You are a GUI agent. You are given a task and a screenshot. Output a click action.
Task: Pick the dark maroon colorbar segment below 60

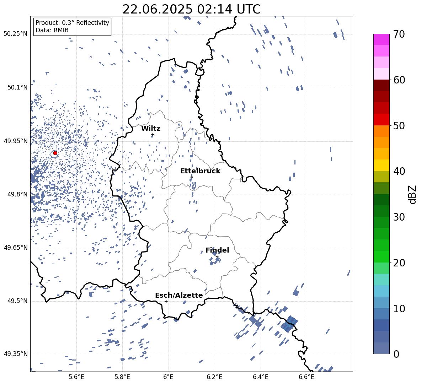(381, 85)
